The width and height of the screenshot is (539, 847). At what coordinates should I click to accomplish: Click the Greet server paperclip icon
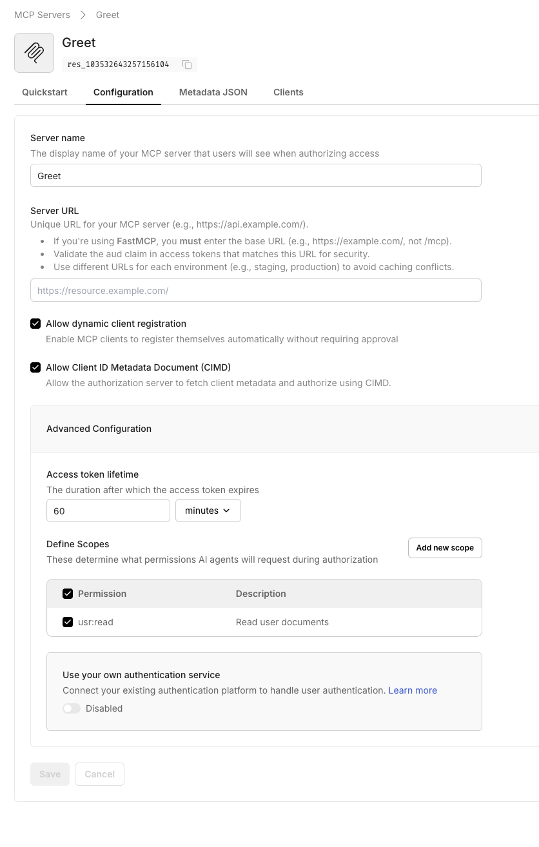coord(34,53)
